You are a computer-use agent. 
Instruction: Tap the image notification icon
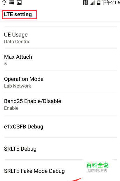[x=19, y=2]
